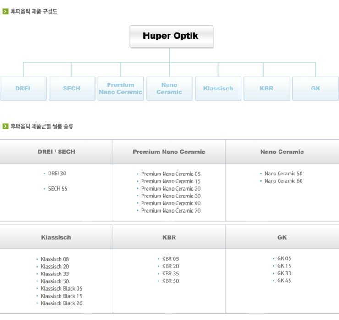Click the 후퍼옵틱 제품군별 필름 종류 heading

click(42, 126)
